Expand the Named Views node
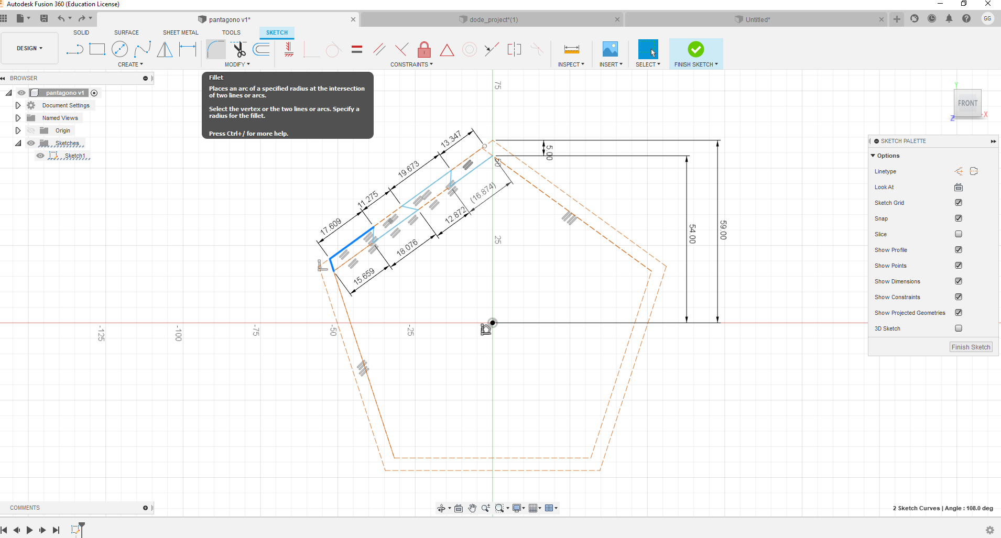 point(18,118)
